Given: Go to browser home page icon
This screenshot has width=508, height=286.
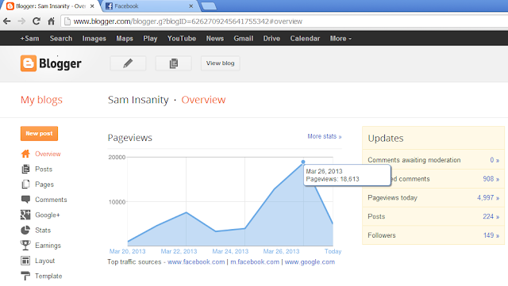Looking at the screenshot, I should 51,21.
